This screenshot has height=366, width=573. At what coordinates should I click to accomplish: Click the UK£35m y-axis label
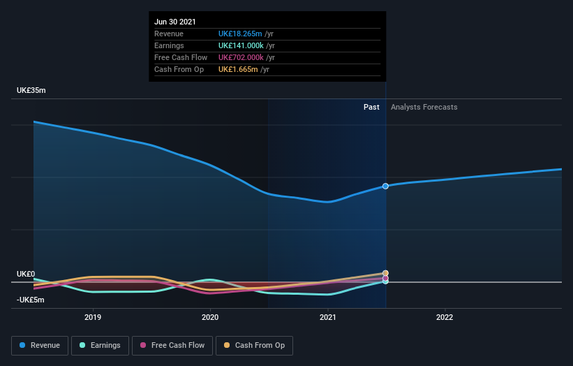click(31, 90)
